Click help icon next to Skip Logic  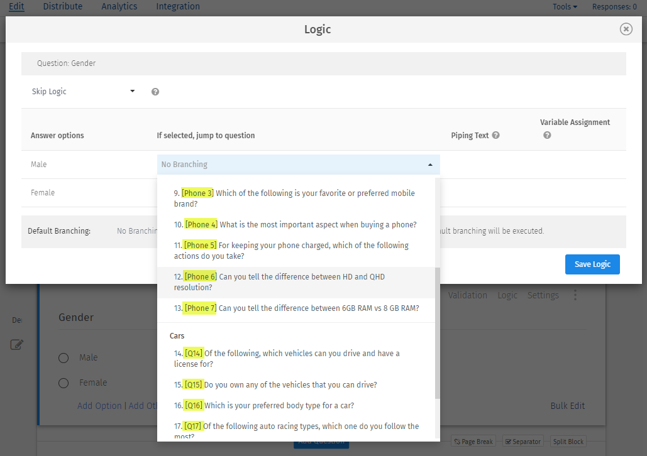pos(155,92)
